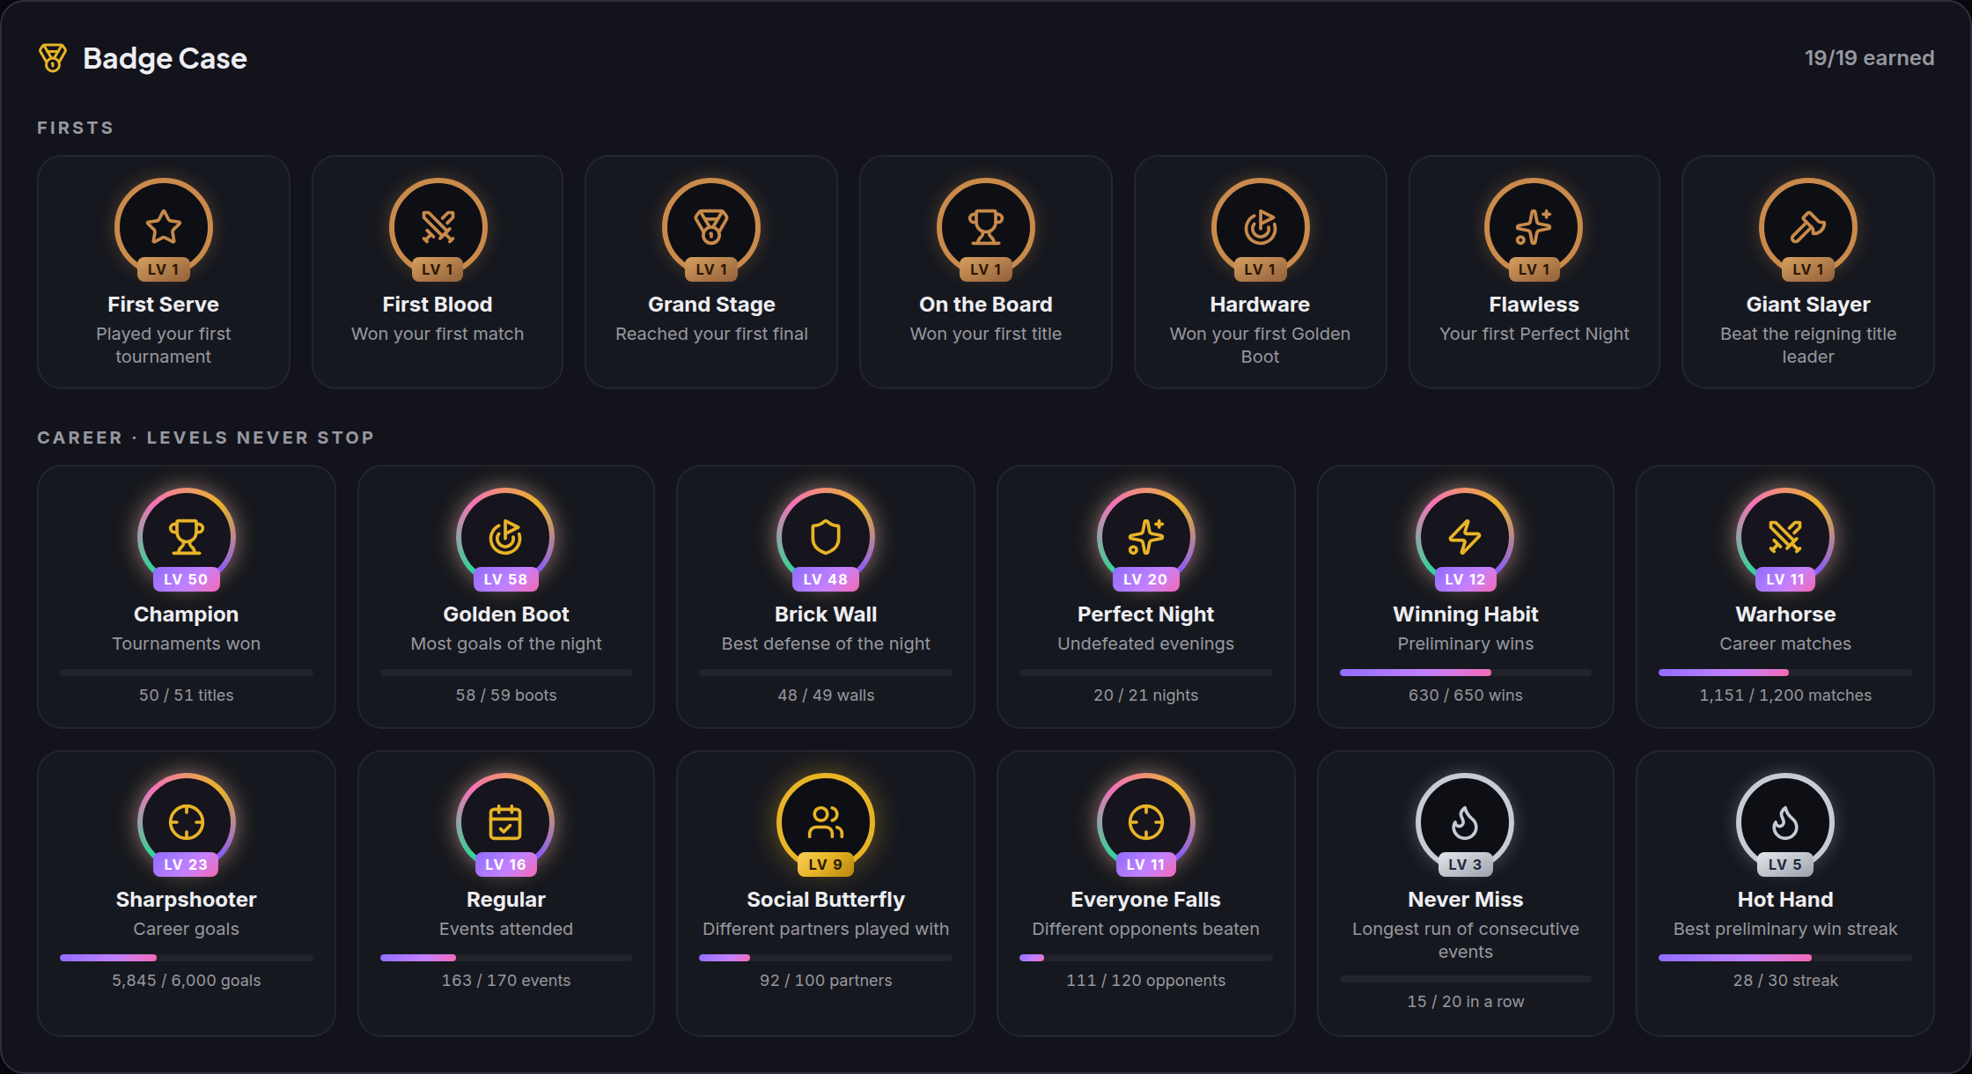Viewport: 1972px width, 1074px height.
Task: Click '48 / 49 walls' text
Action: pyautogui.click(x=826, y=695)
